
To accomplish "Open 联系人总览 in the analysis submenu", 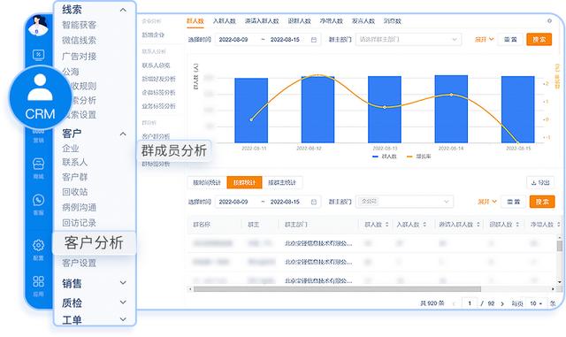I will pos(156,65).
